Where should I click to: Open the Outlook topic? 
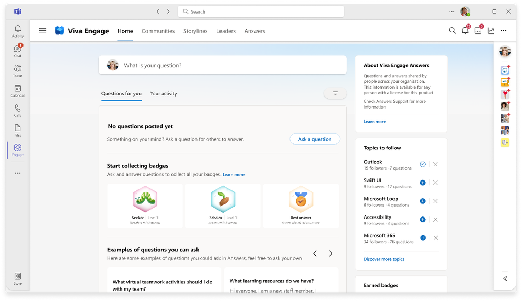click(373, 162)
